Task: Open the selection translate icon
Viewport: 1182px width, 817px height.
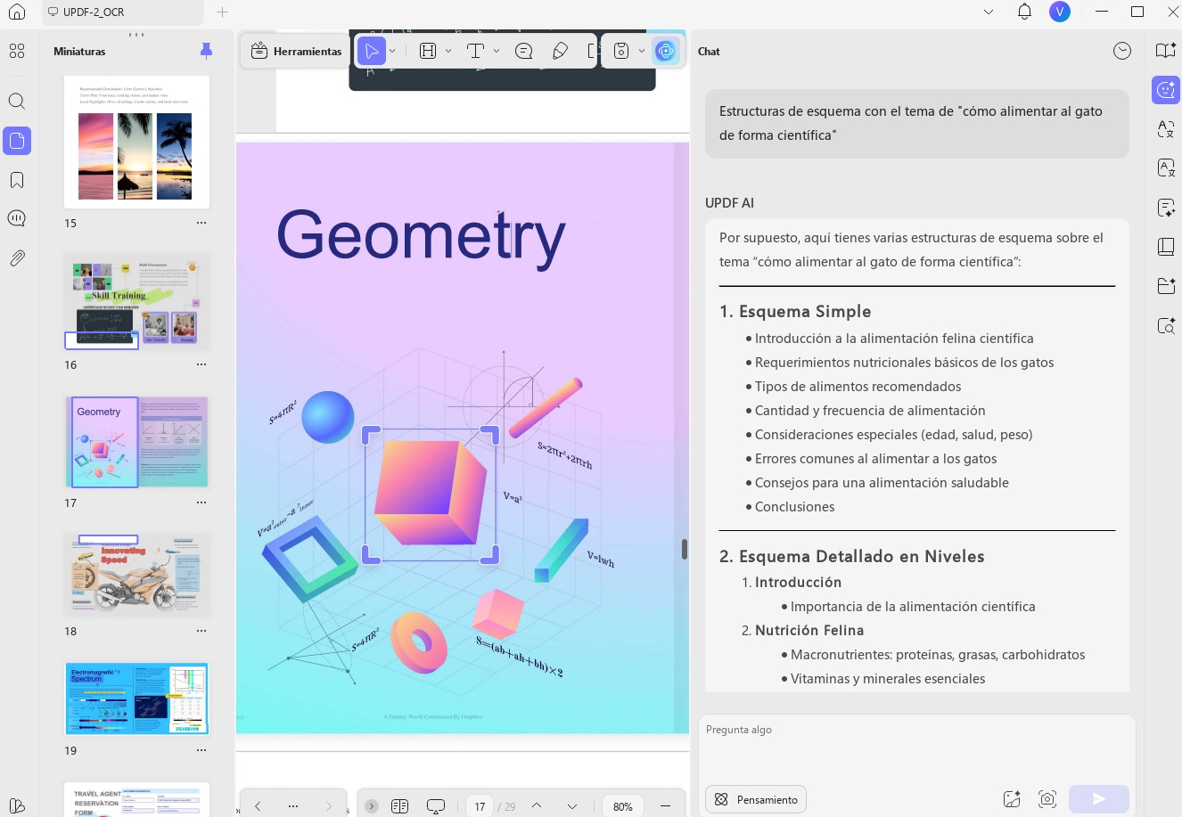Action: pos(1166,129)
